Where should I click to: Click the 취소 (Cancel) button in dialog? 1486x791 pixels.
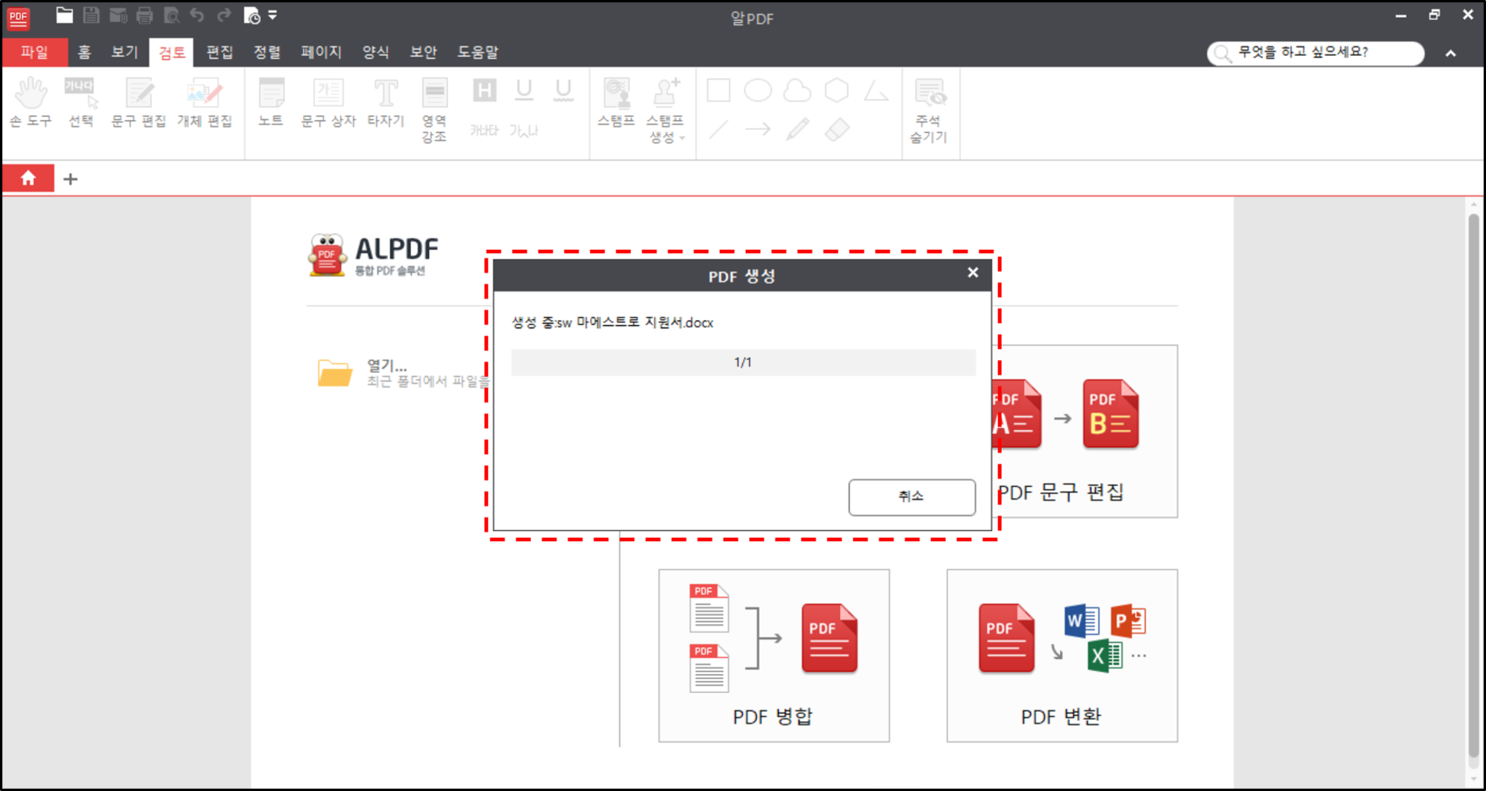pos(912,497)
